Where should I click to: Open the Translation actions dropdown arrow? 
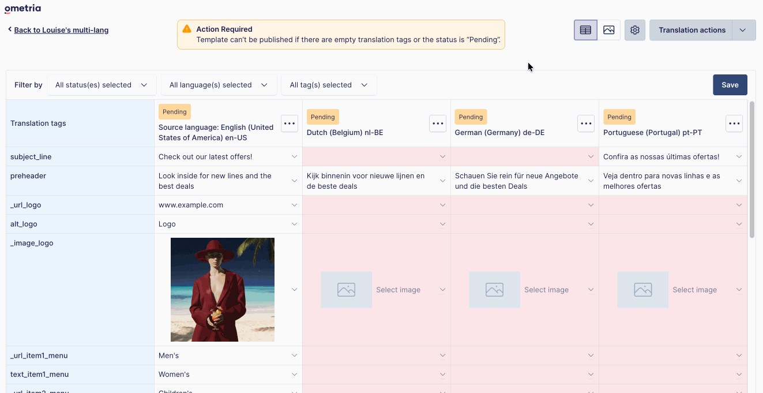click(743, 30)
